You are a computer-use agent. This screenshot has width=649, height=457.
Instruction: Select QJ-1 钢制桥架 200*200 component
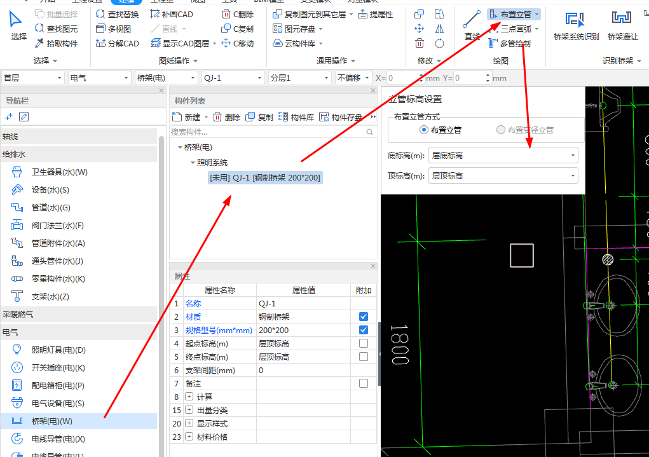coord(265,177)
